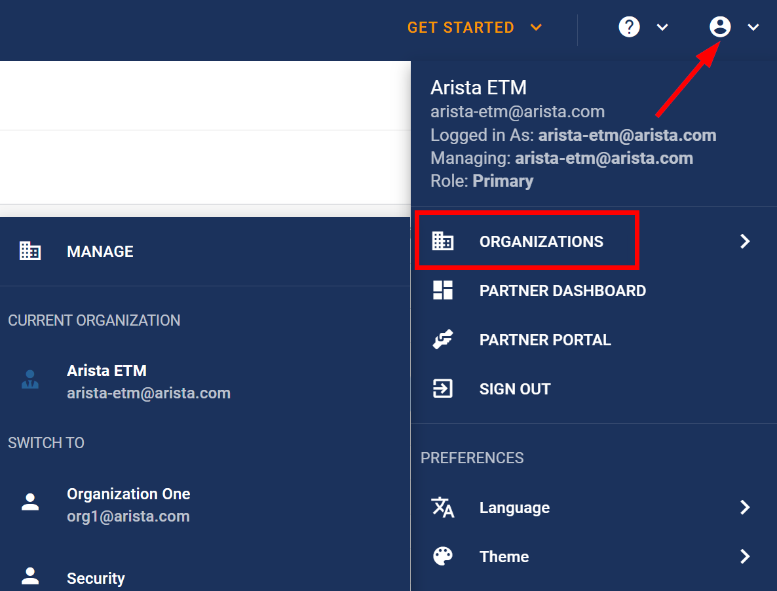Open the GET STARTED dropdown
Screen dimensions: 777x591
(474, 27)
